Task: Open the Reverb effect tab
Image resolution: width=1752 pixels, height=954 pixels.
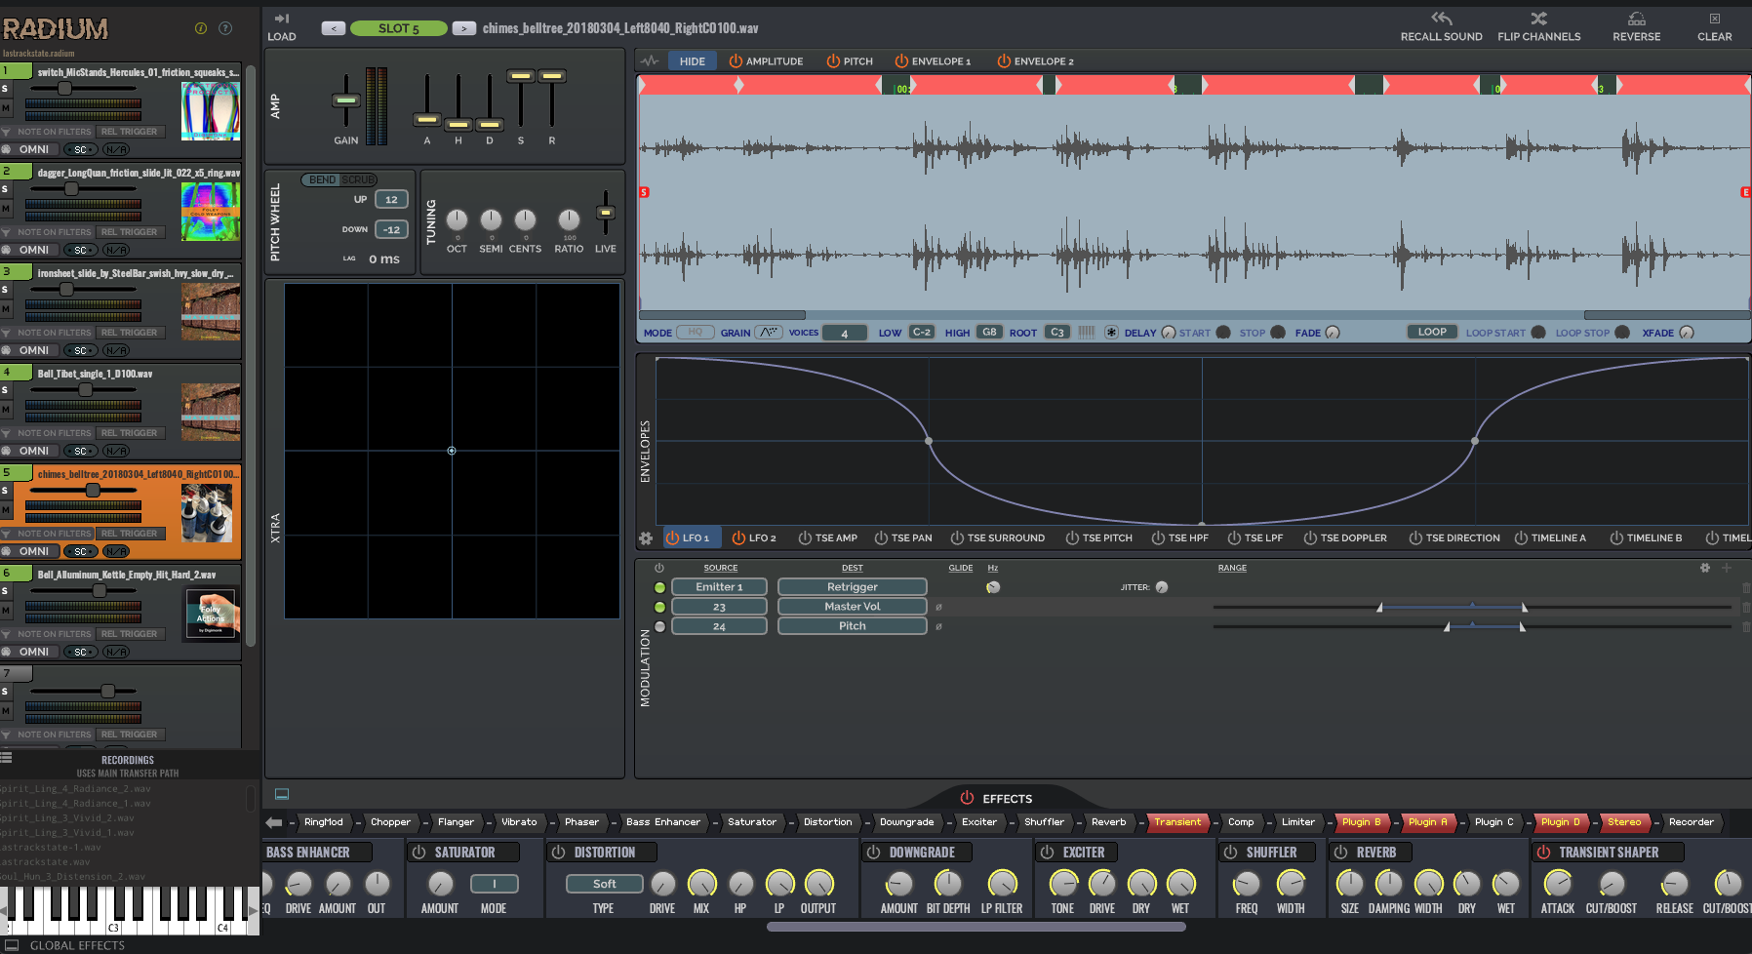Action: coord(1108,822)
